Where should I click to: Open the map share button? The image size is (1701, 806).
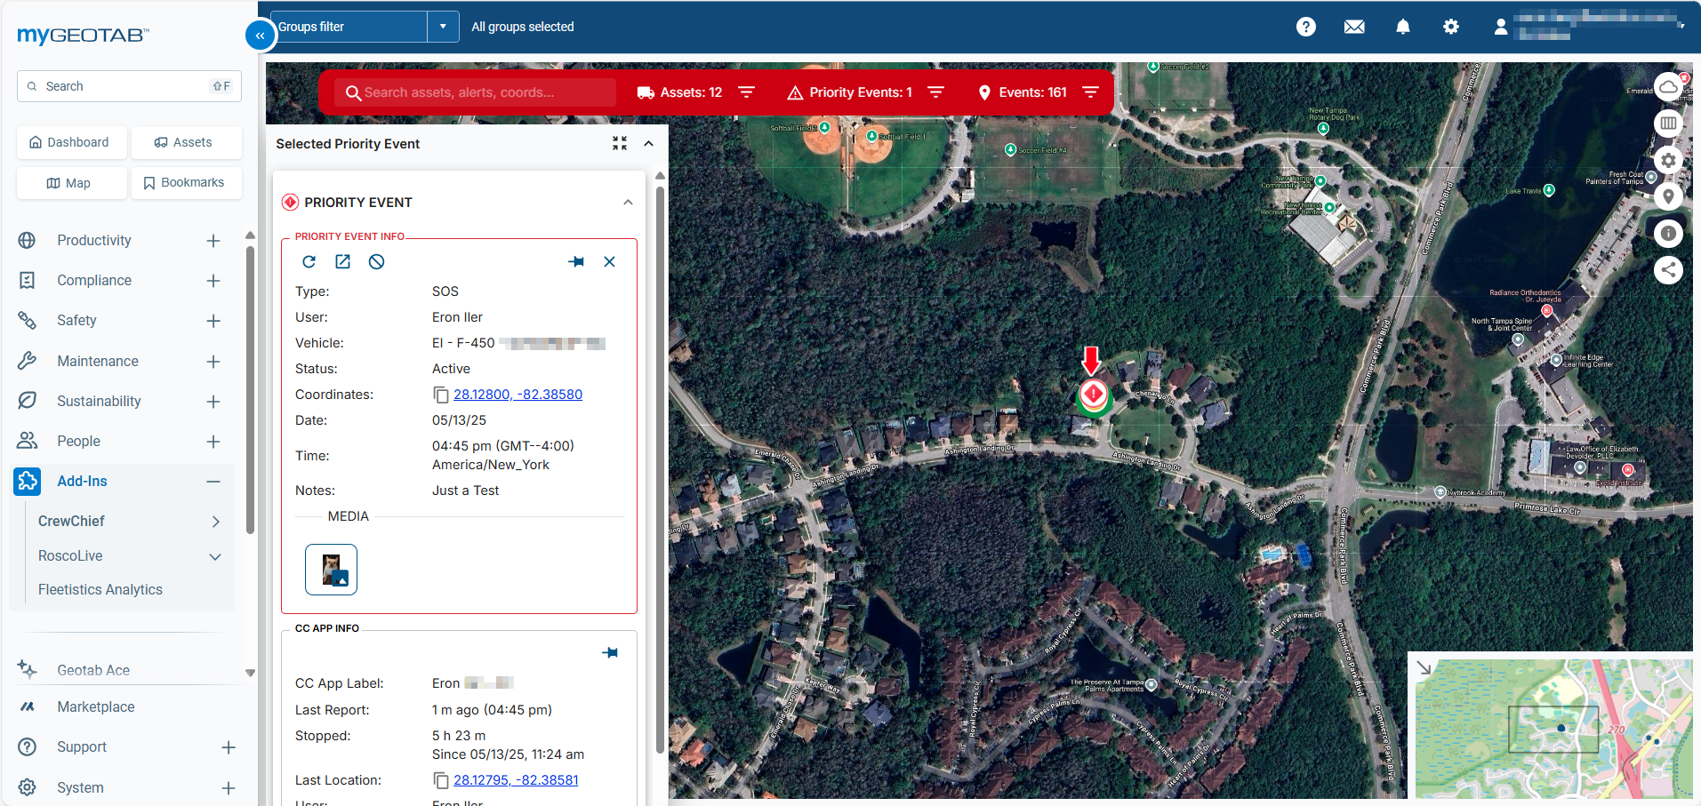pos(1668,270)
